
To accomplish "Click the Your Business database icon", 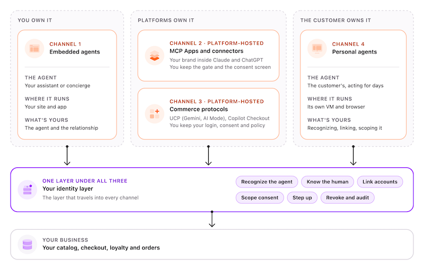I will (28, 245).
